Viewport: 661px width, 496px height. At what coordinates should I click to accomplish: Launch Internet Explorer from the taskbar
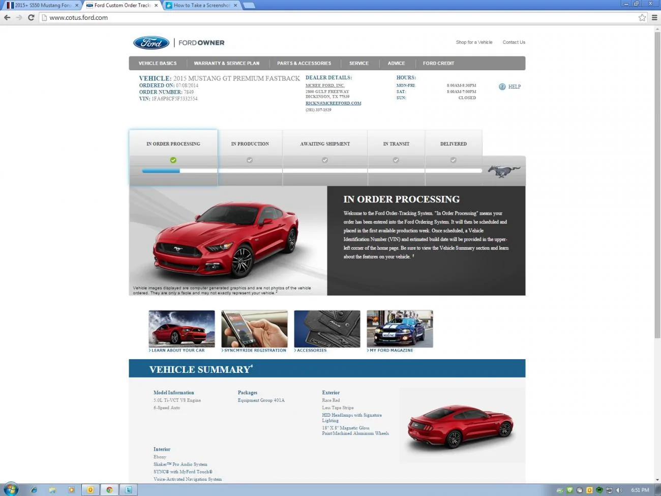(34, 490)
